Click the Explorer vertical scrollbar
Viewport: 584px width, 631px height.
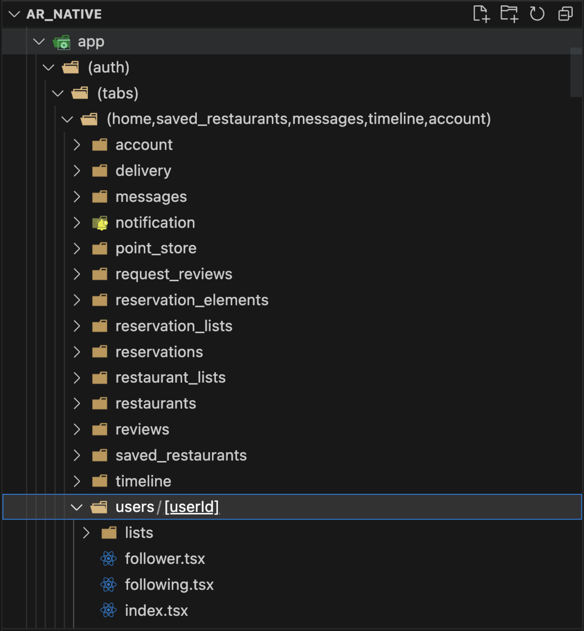576,73
